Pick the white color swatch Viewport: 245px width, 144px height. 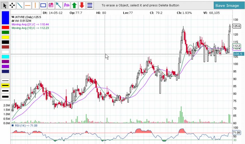[5, 52]
